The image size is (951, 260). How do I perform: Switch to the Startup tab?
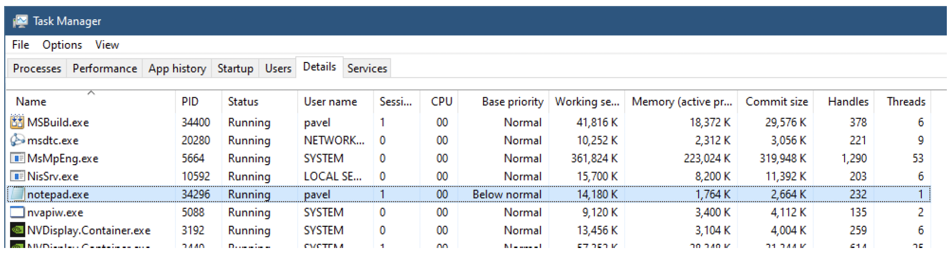point(235,68)
